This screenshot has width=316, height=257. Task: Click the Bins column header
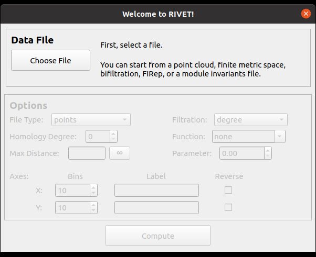tap(75, 176)
